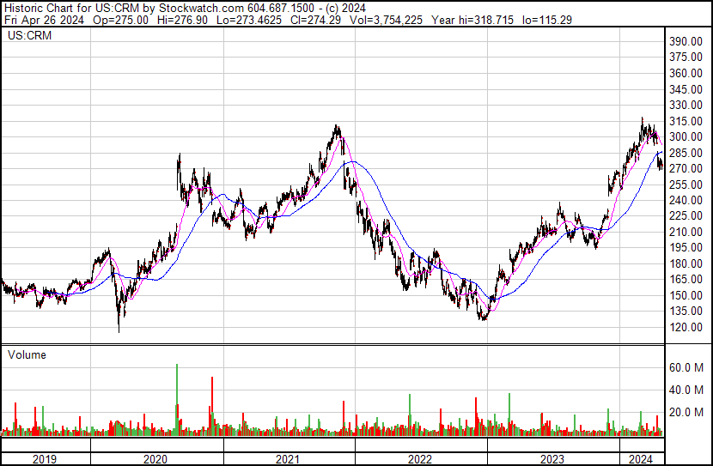This screenshot has height=466, width=713.
Task: Select the 285.00 price axis label
Action: point(686,153)
